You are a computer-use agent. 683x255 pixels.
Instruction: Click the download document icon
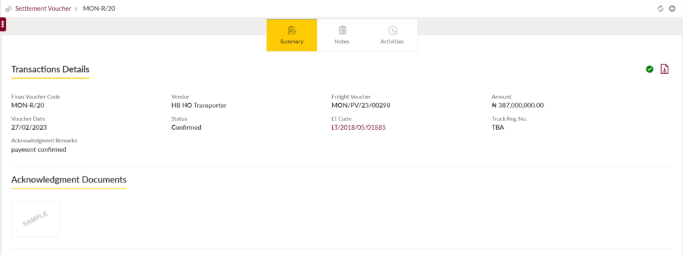[664, 69]
